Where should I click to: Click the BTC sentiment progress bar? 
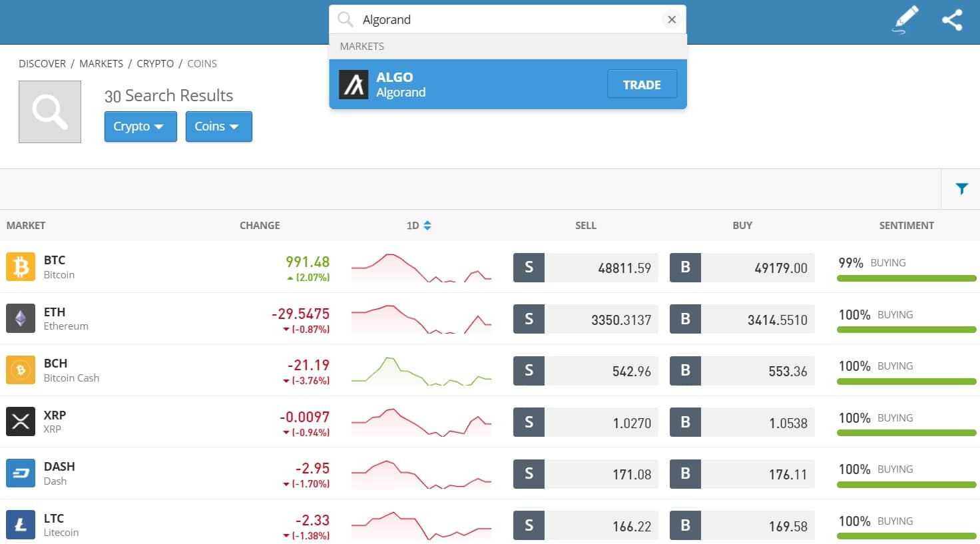pyautogui.click(x=907, y=278)
